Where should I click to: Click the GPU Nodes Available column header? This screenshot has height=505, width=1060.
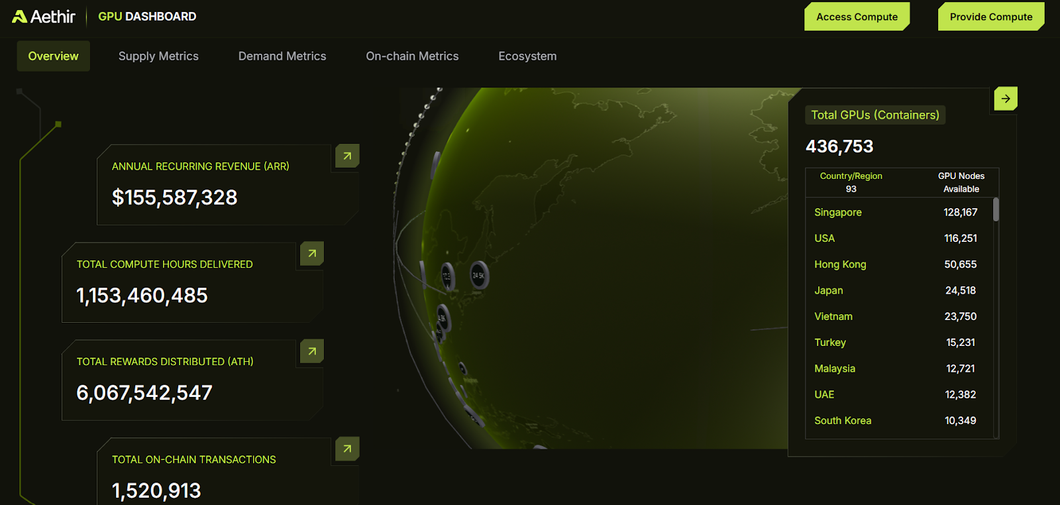[x=961, y=182]
